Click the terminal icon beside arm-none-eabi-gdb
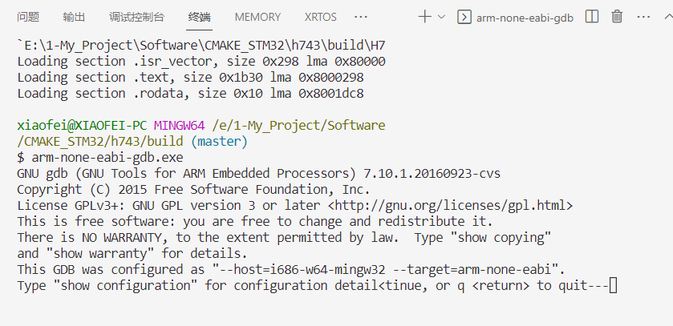The height and width of the screenshot is (326, 673). (x=463, y=16)
